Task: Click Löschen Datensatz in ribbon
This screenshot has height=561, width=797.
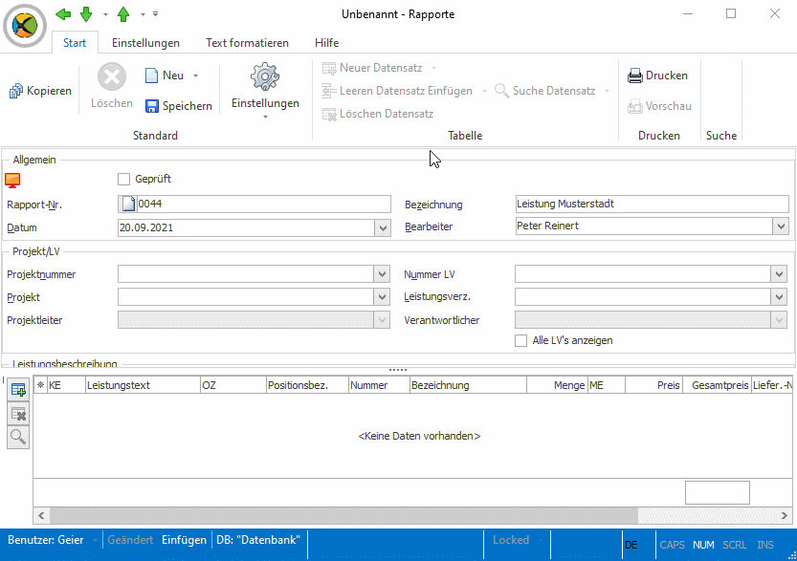Action: coord(378,114)
